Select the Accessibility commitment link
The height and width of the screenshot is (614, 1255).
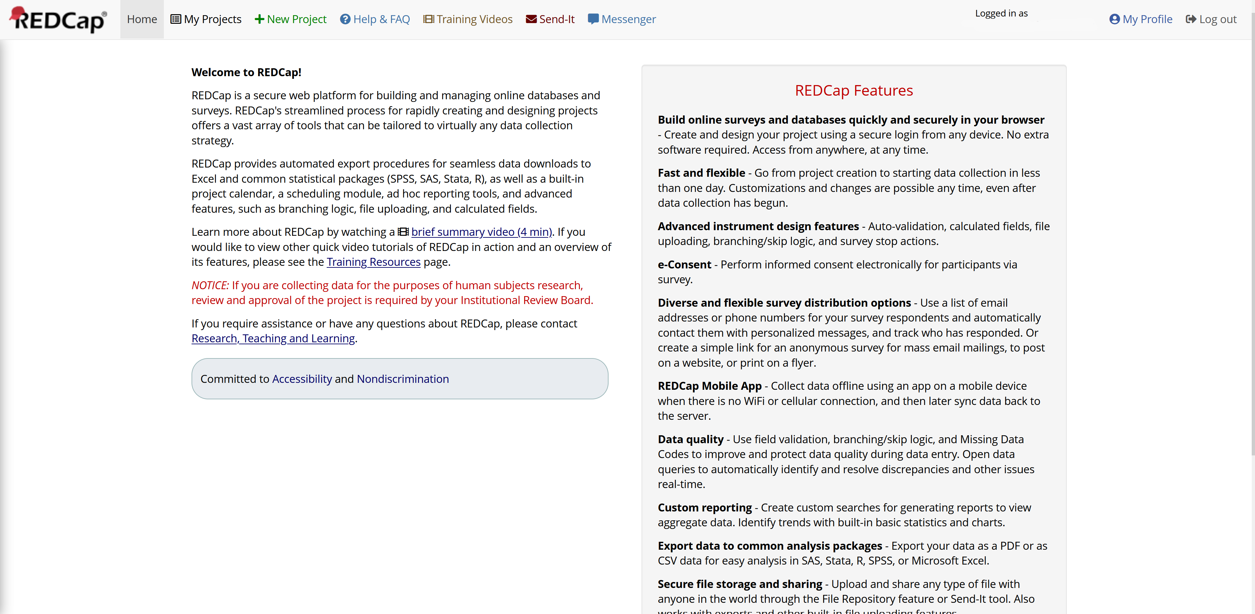coord(303,379)
